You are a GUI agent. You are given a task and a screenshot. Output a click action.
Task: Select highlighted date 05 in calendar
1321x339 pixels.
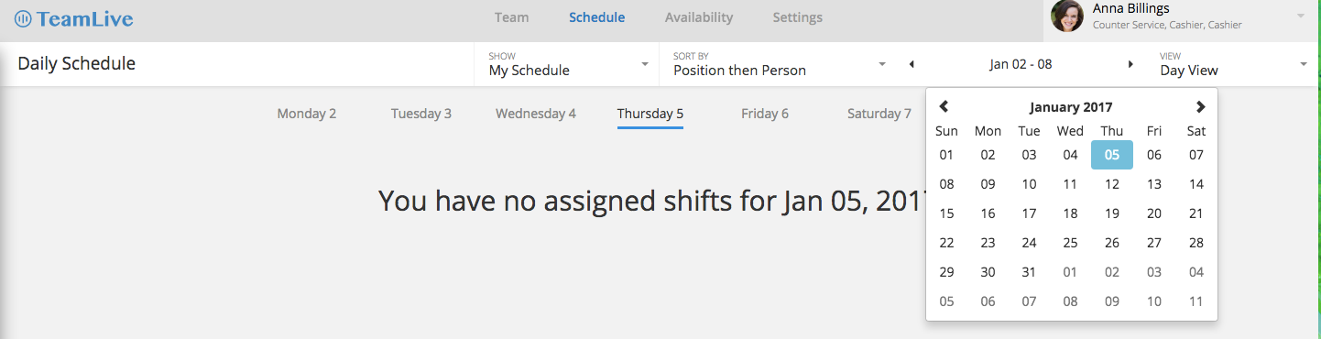[1112, 155]
